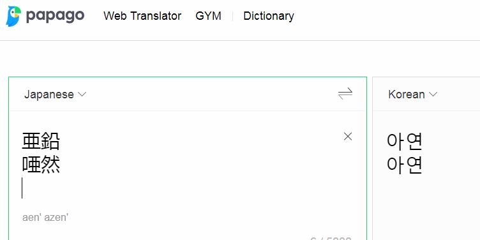480x240 pixels.
Task: Swap source and target languages
Action: [x=345, y=94]
